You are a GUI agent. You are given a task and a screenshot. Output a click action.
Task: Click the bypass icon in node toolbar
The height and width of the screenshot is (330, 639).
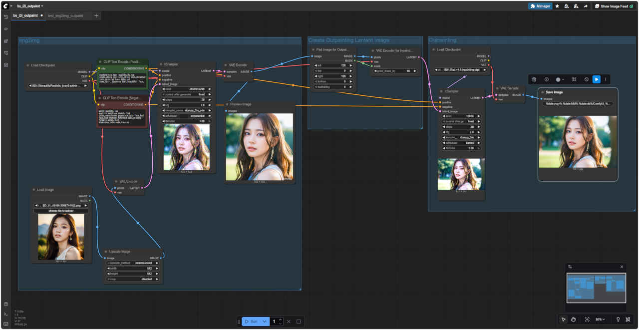587,79
